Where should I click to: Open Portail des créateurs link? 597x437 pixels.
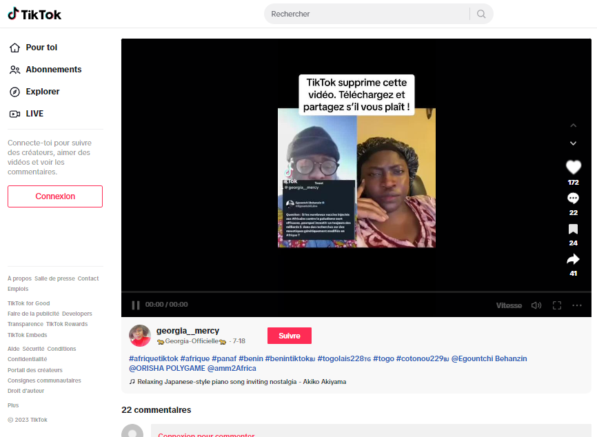tap(35, 370)
